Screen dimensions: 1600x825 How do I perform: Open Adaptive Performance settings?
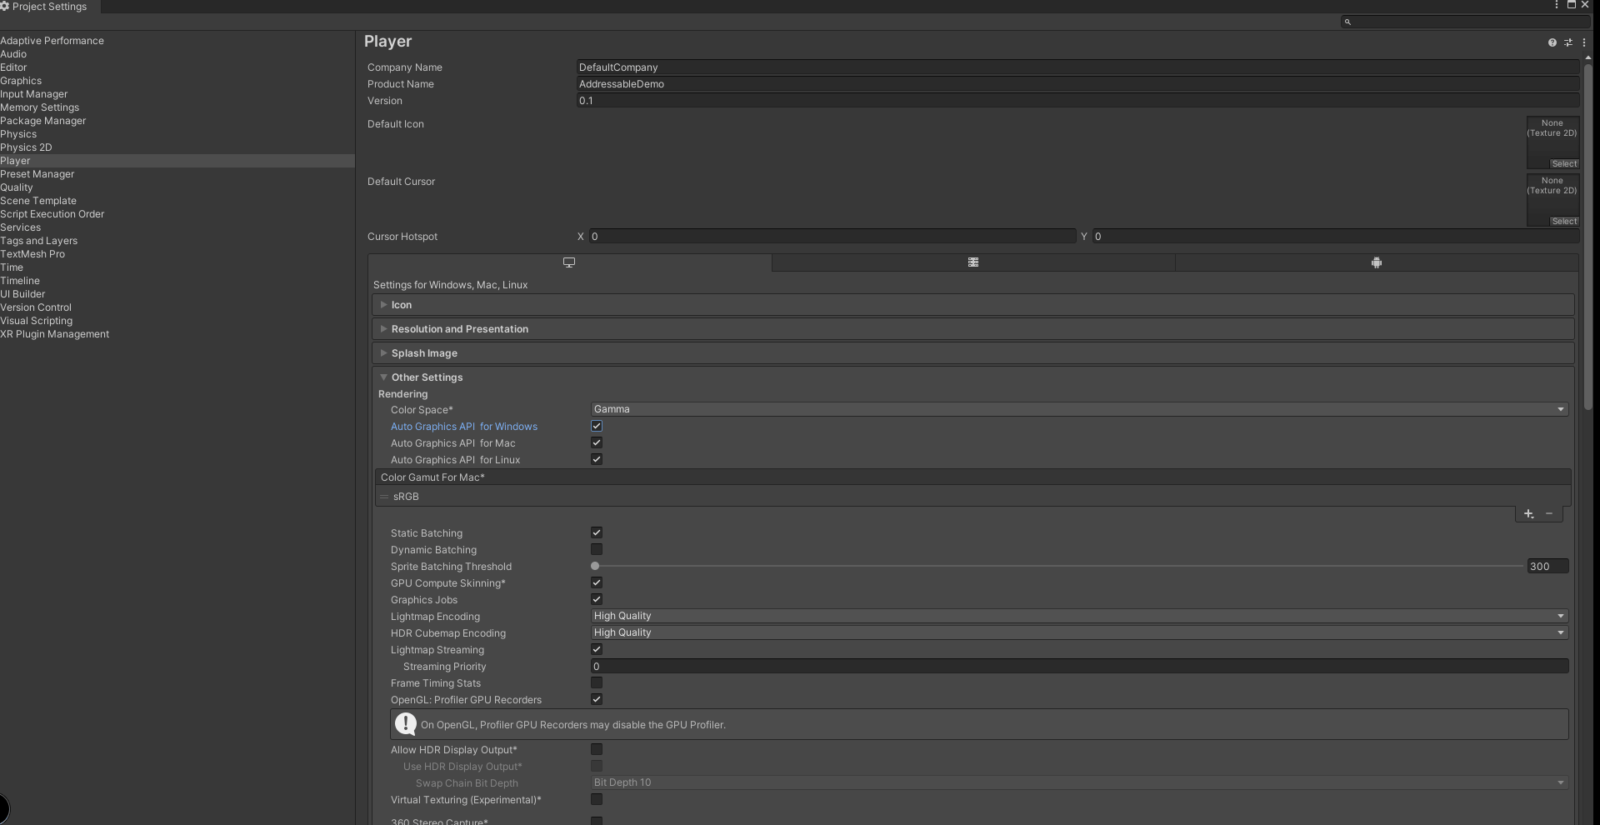[x=52, y=41]
